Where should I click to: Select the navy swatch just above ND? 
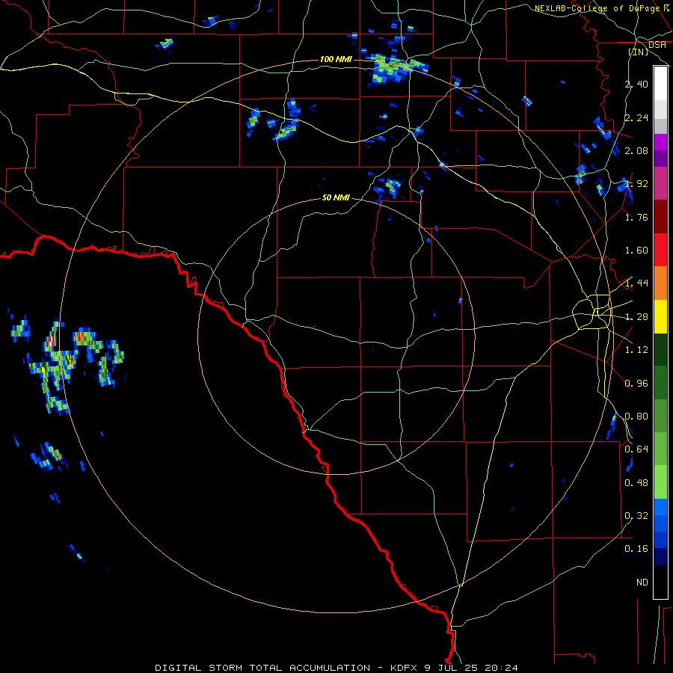pyautogui.click(x=660, y=557)
